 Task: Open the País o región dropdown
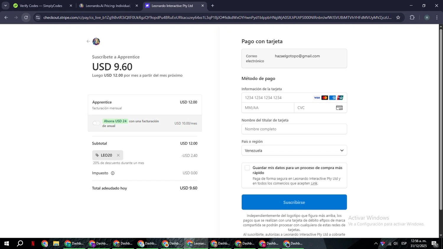coord(294,150)
